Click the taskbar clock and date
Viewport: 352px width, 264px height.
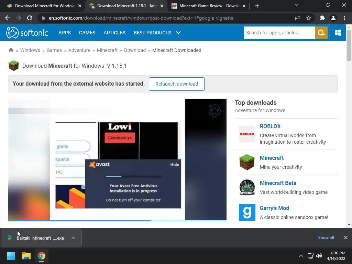[x=336, y=256]
